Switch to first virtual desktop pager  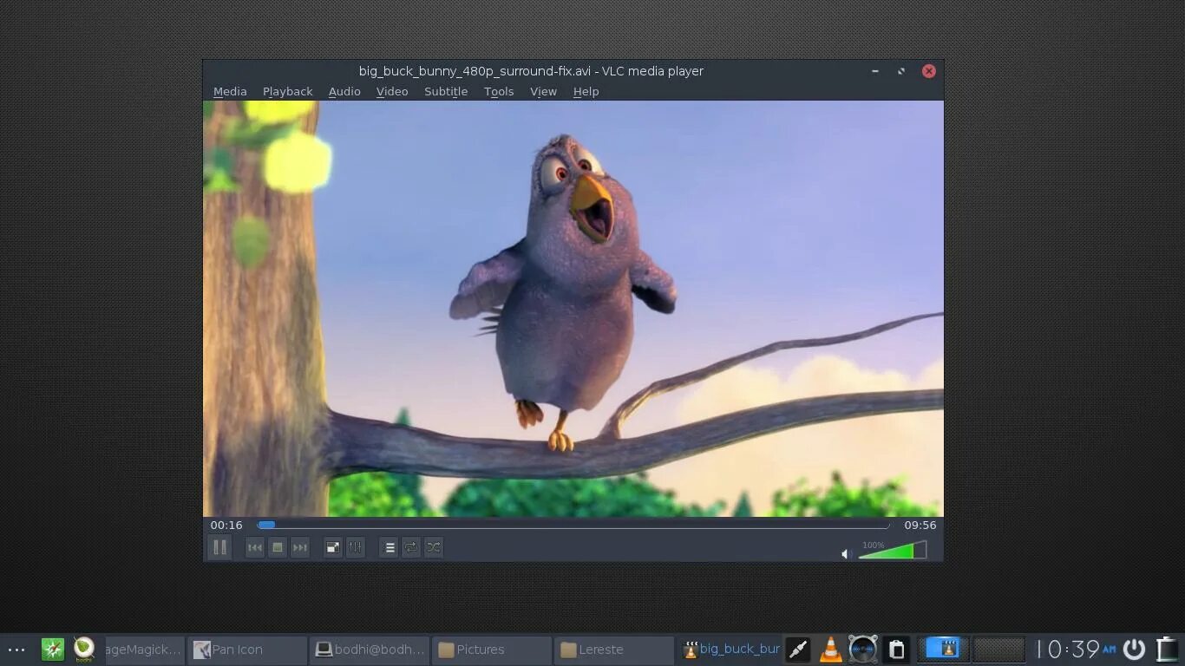pyautogui.click(x=943, y=649)
